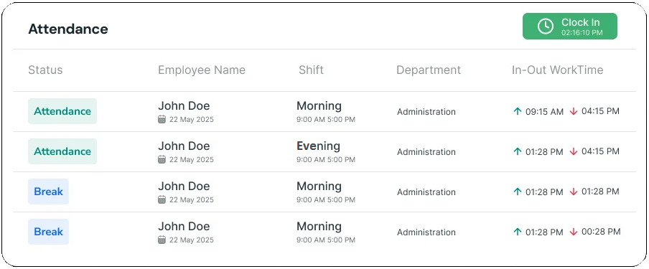
Task: Click Break badge in row with 01:28 PM clock-out
Action: tap(48, 192)
